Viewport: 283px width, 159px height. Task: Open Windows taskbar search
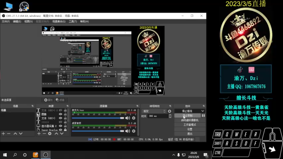15,155
